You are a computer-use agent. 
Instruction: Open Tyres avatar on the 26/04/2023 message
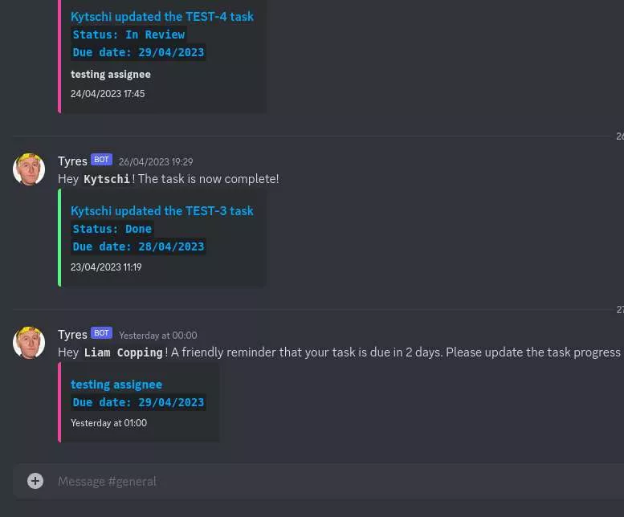pos(29,169)
